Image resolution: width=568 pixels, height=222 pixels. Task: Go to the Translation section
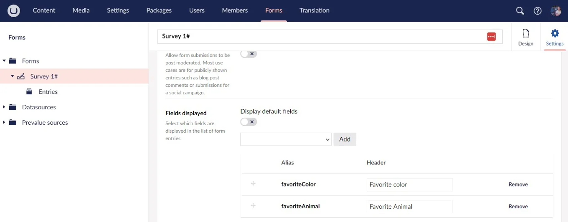point(314,10)
